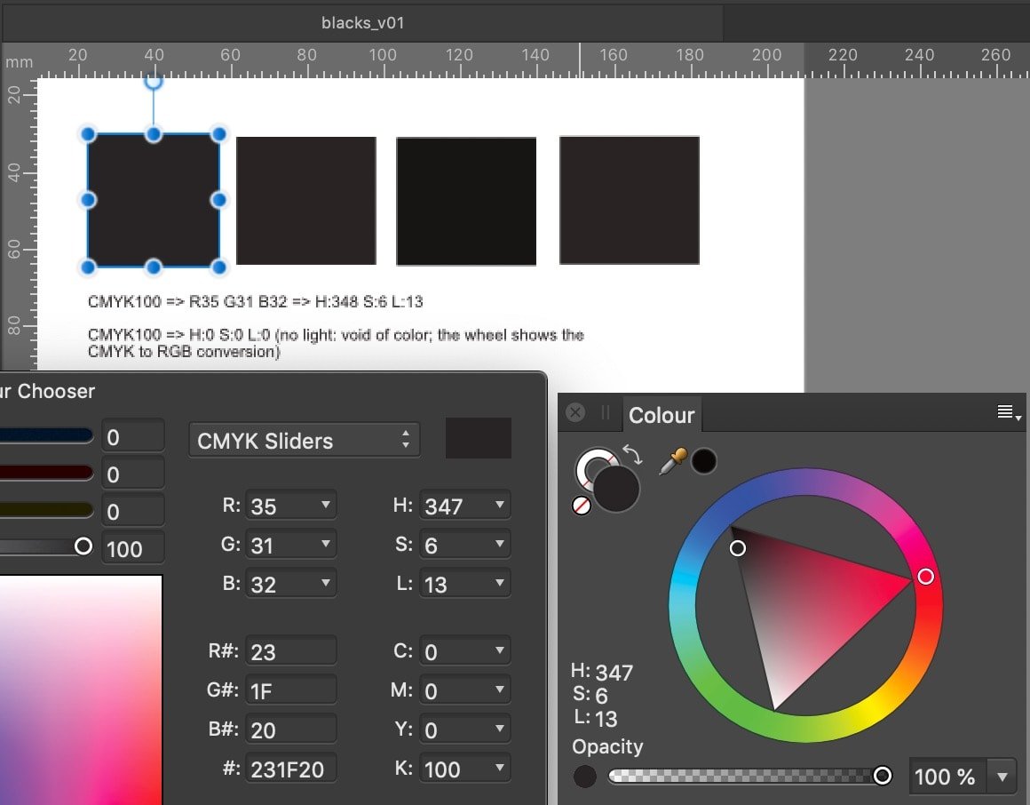Click the bottom-left selection handle of square
The image size is (1030, 805).
[x=88, y=267]
